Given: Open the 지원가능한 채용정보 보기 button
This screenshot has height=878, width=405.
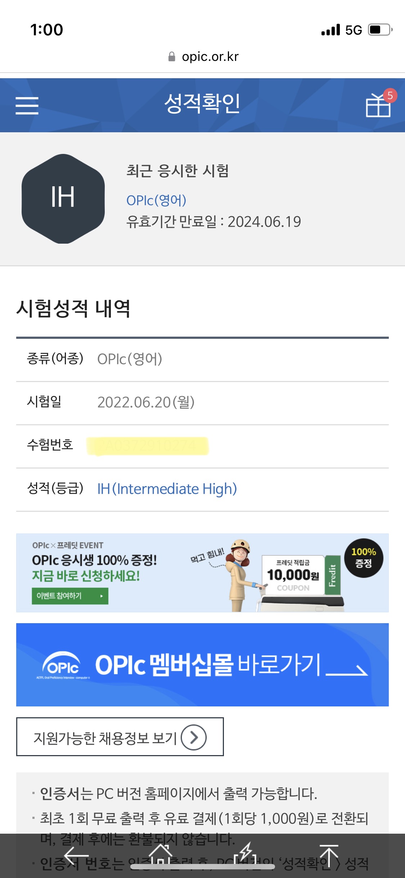Looking at the screenshot, I should click(120, 737).
